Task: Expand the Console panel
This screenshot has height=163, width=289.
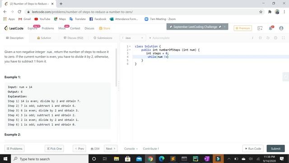Action: point(131,149)
